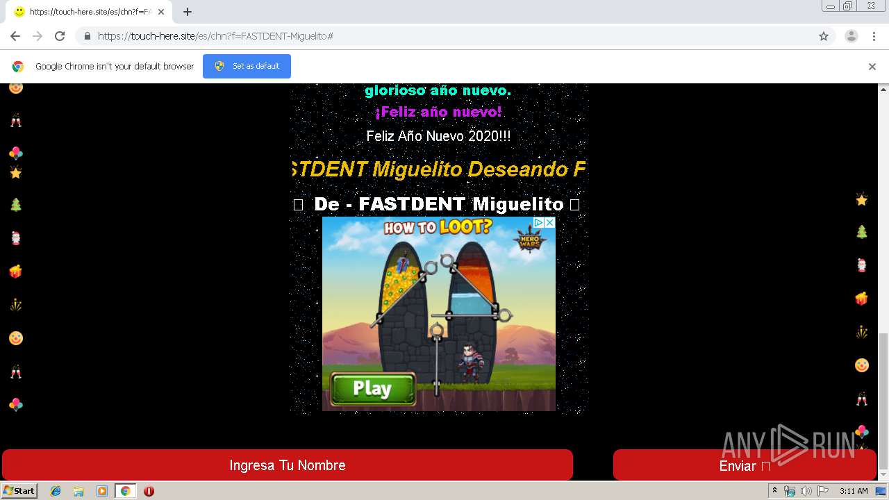Click the Santa emoji on left side
The image size is (889, 500).
(16, 238)
